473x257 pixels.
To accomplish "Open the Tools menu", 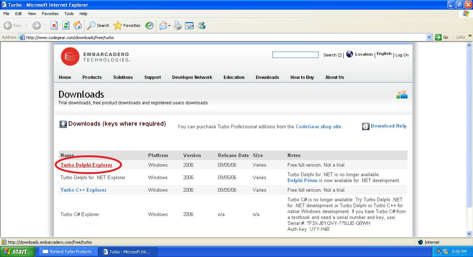I will (69, 14).
